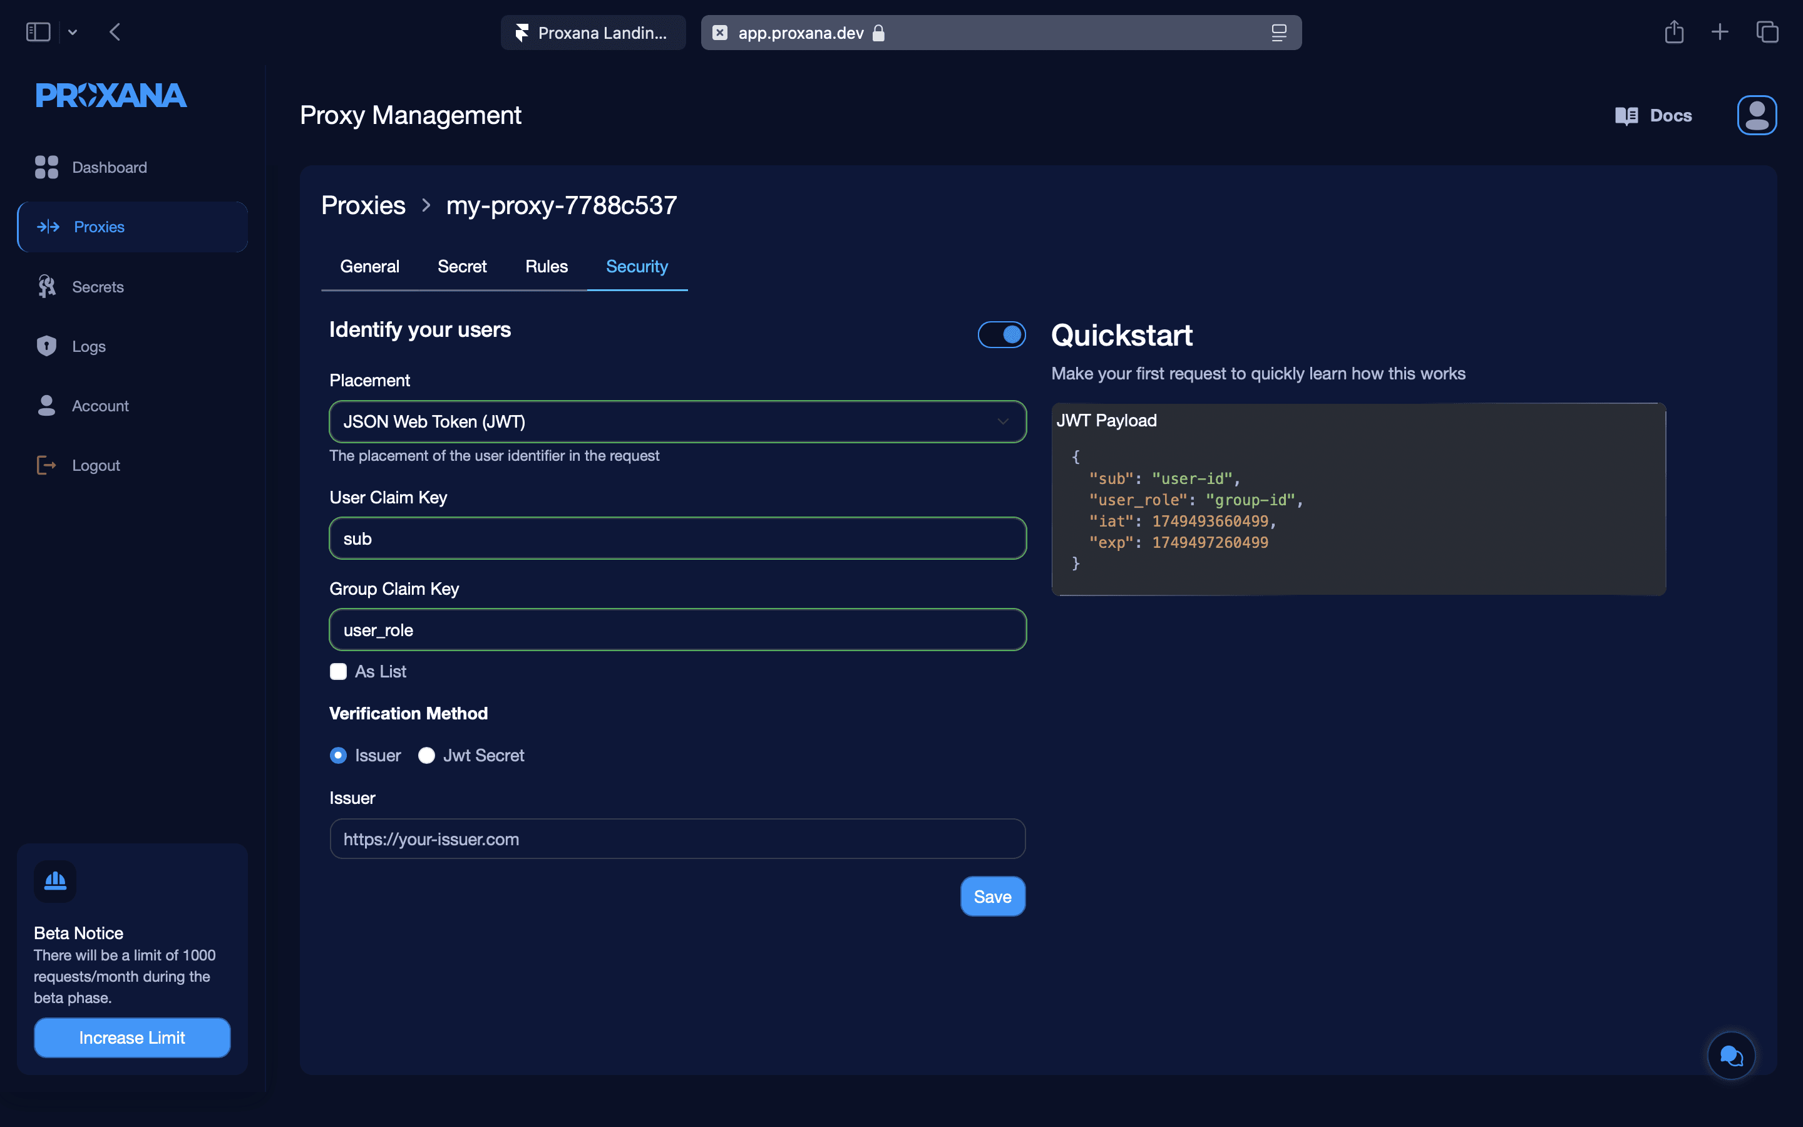Image resolution: width=1803 pixels, height=1127 pixels.
Task: Expand the sidebar options chevron in browser toolbar
Action: 73,32
